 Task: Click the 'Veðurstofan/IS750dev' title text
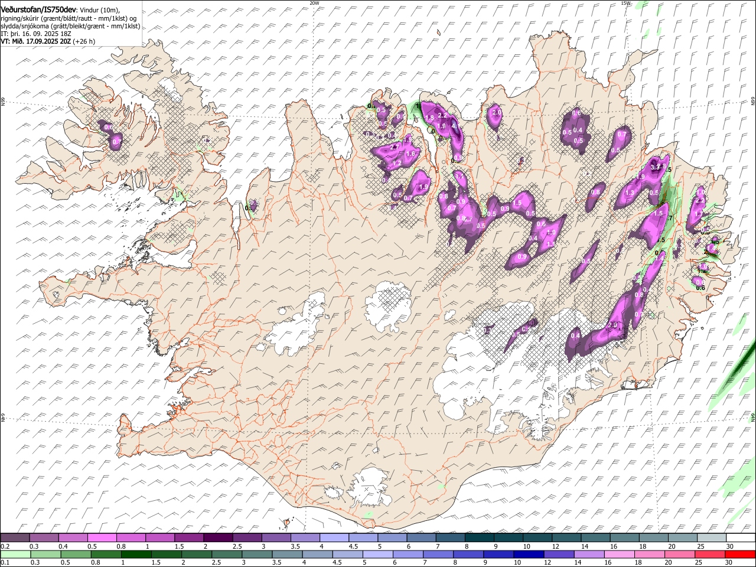(38, 9)
